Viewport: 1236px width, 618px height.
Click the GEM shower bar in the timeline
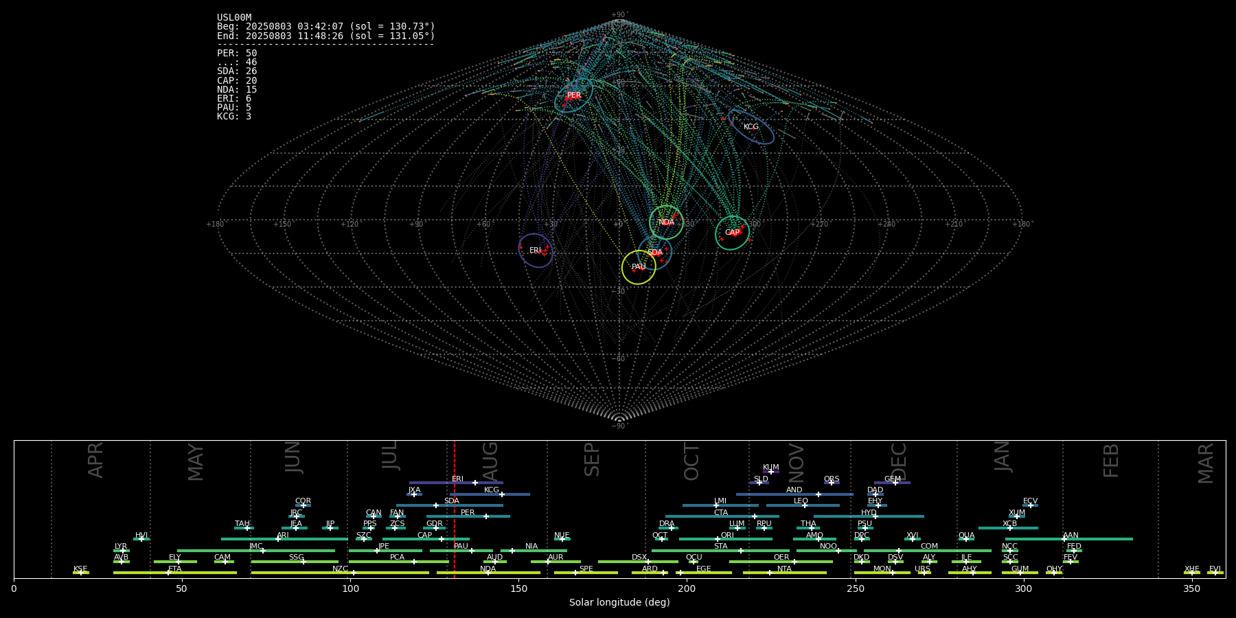point(892,483)
